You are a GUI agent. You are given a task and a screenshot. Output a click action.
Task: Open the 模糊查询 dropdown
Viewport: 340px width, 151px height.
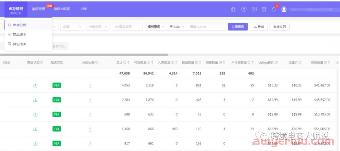(x=156, y=26)
